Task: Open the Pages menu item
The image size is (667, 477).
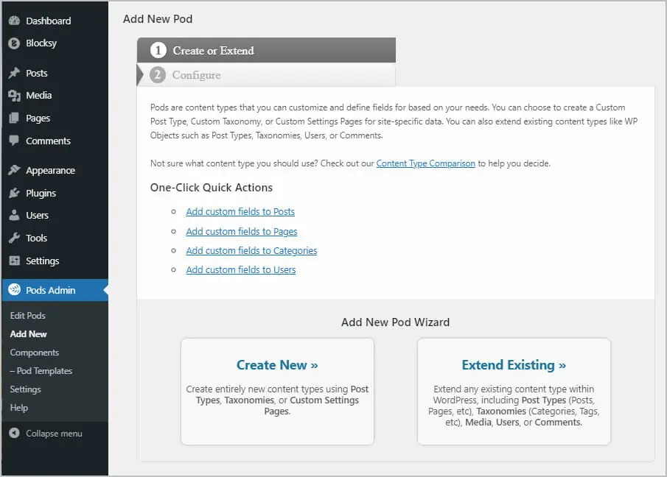Action: point(55,118)
